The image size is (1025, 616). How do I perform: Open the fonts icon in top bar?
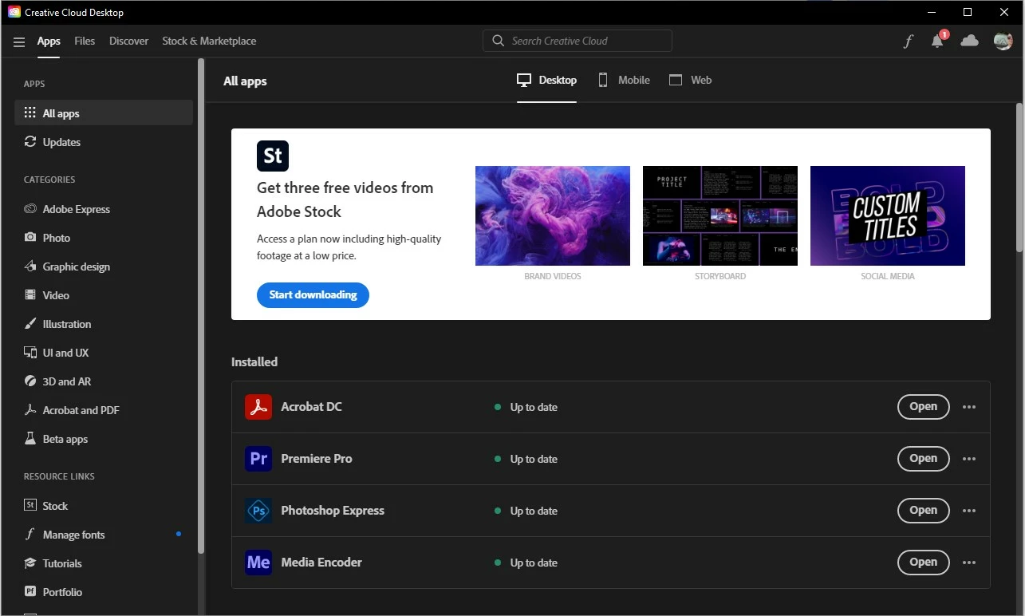point(908,41)
